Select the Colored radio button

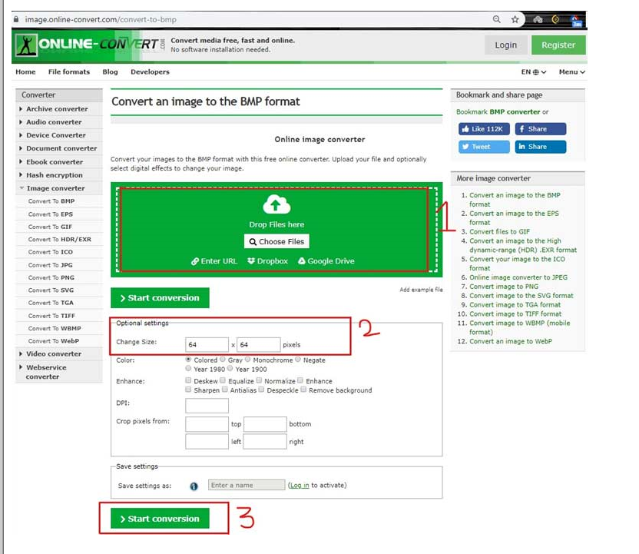click(188, 360)
